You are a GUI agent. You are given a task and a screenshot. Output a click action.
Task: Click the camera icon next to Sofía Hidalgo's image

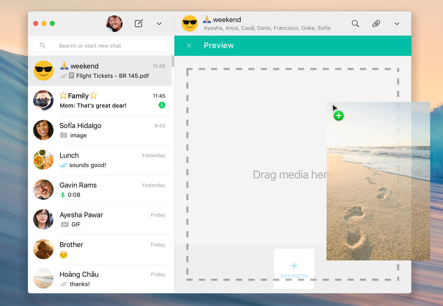pyautogui.click(x=63, y=135)
